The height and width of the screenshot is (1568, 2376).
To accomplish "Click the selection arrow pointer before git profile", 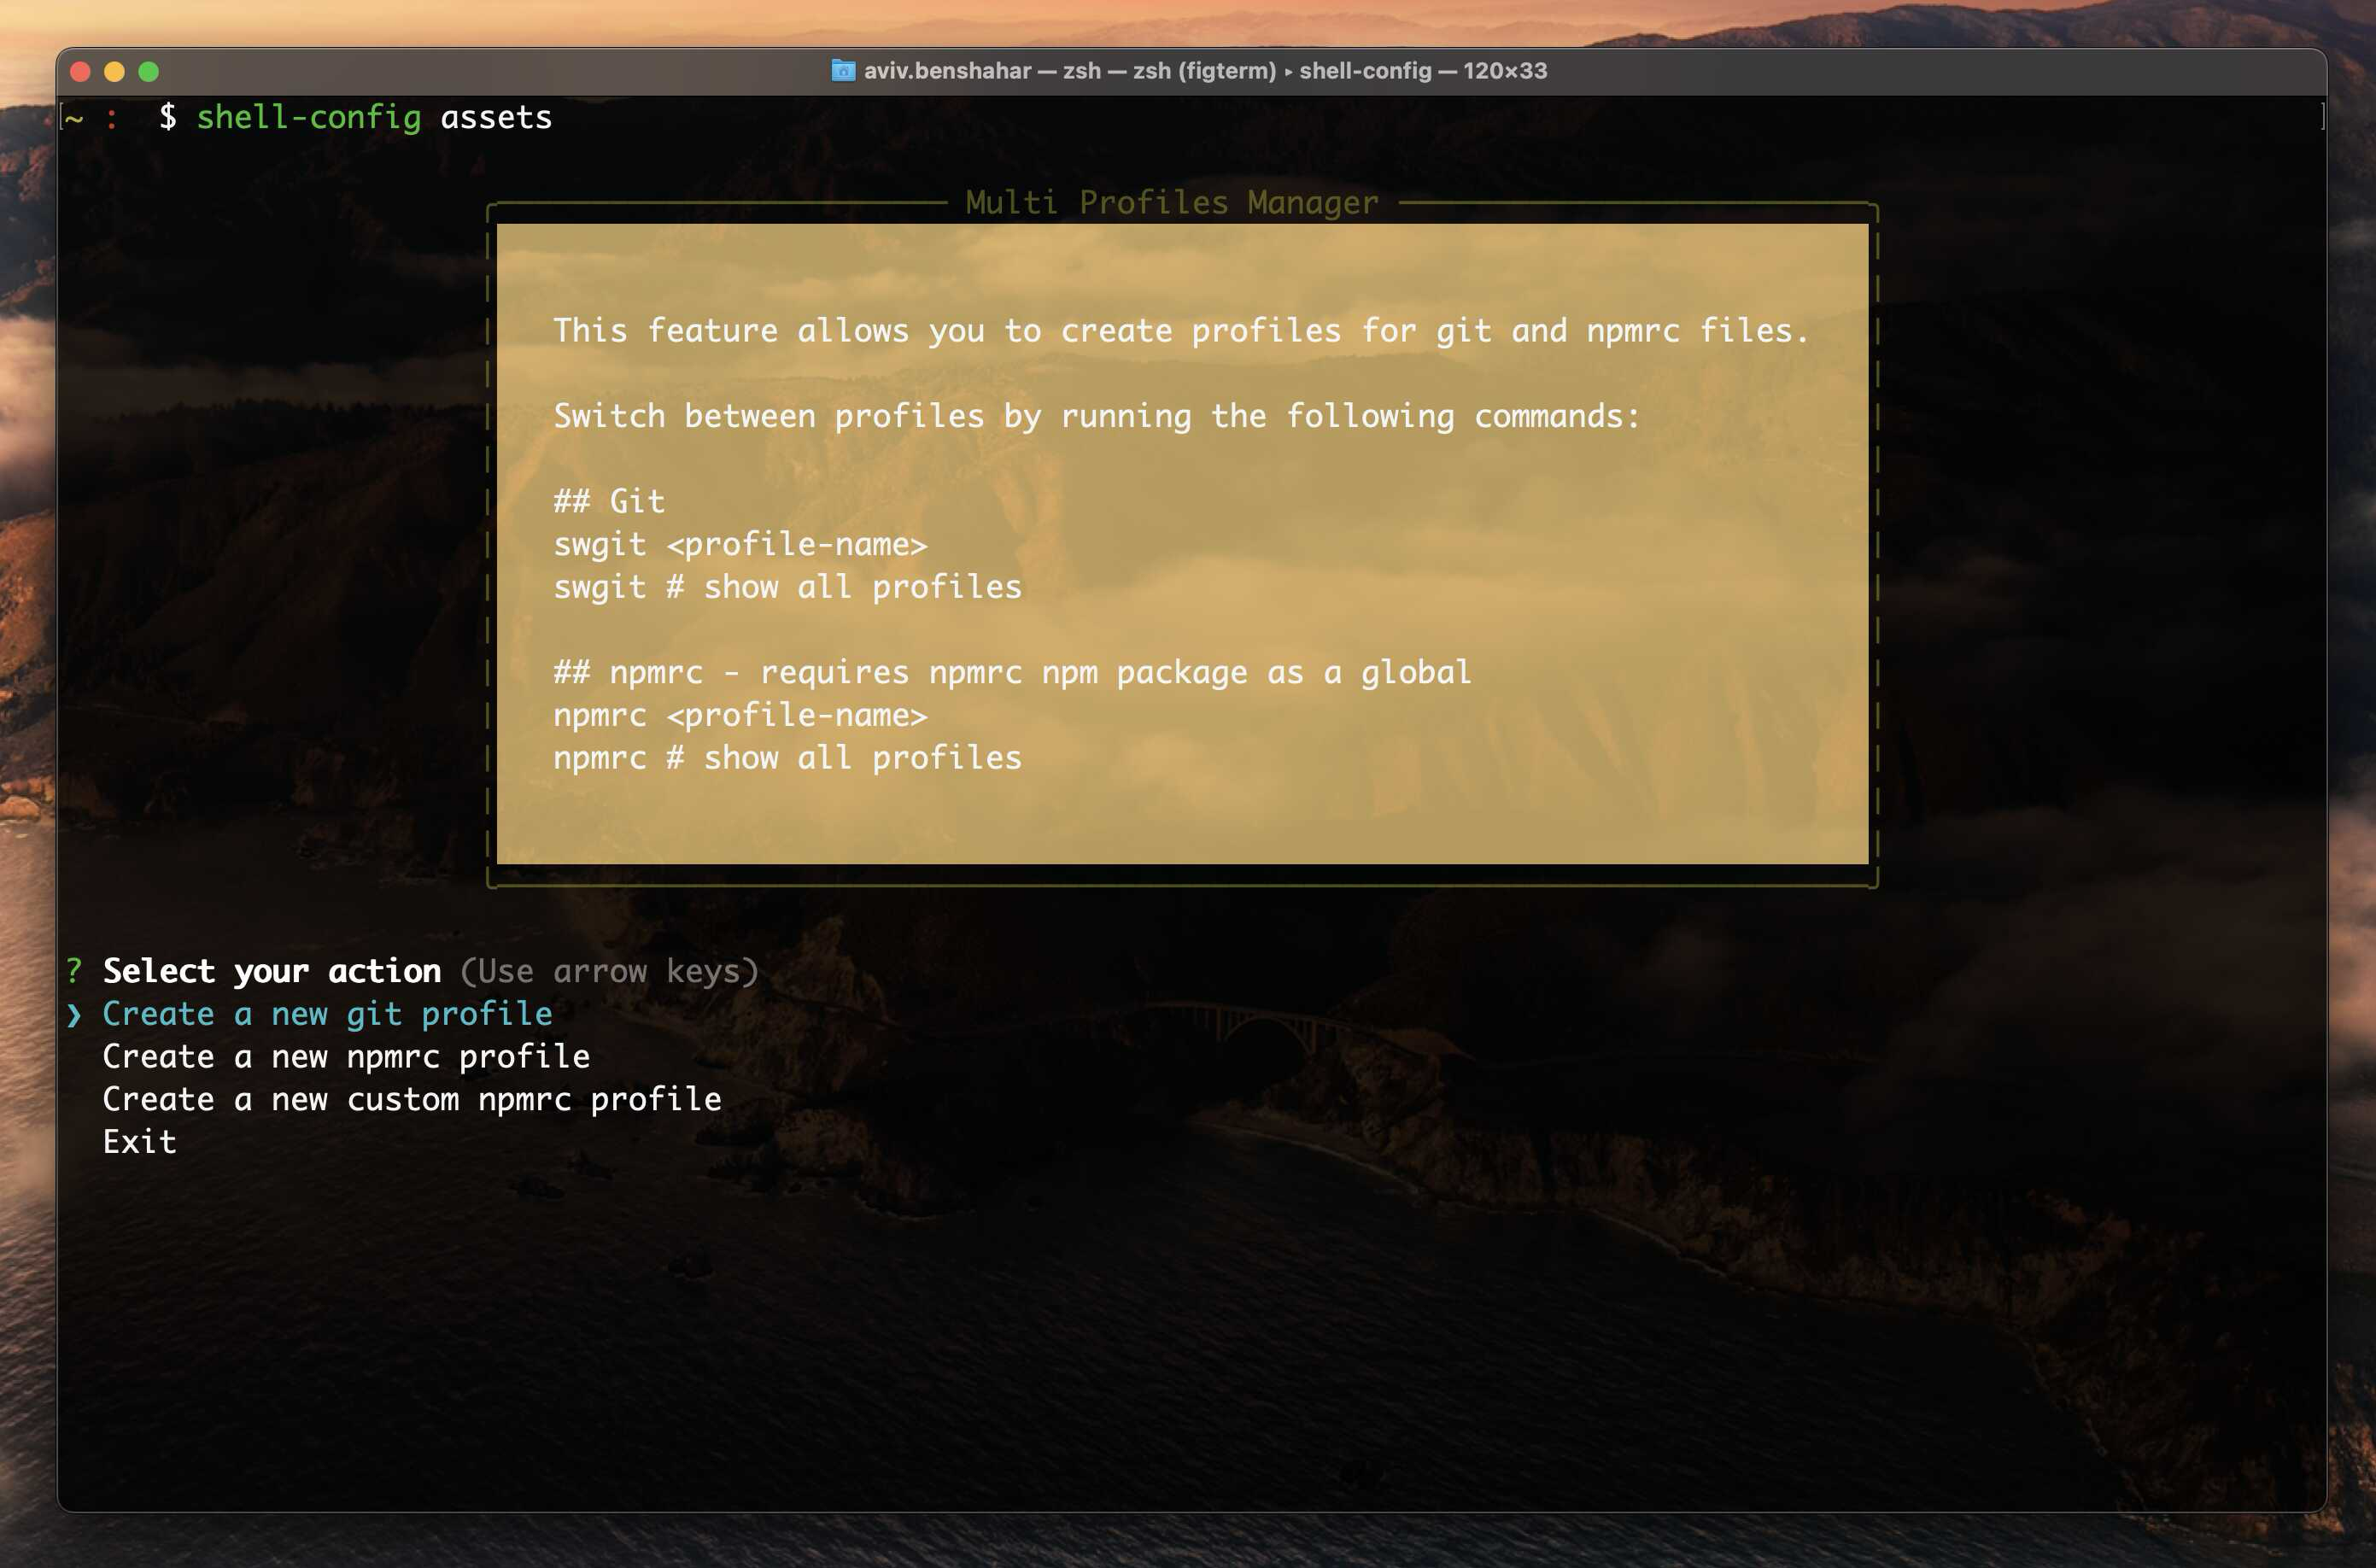I will tap(74, 1015).
